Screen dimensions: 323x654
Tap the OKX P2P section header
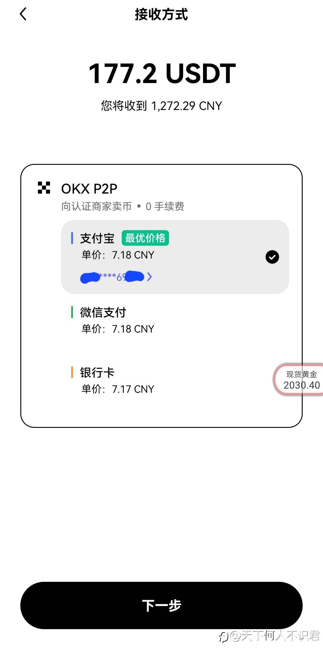coord(89,189)
